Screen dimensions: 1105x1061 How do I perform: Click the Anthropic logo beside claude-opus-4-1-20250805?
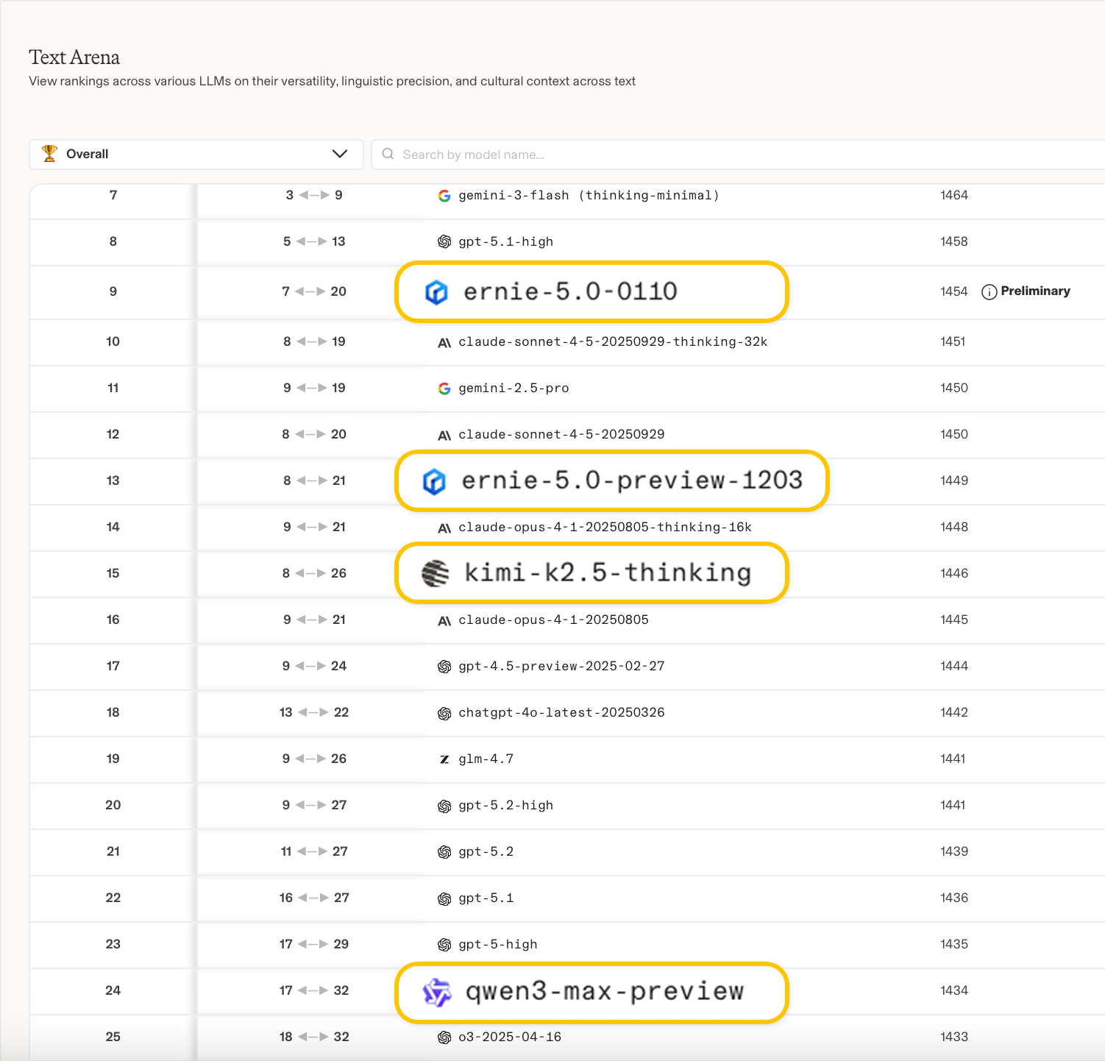pos(444,621)
